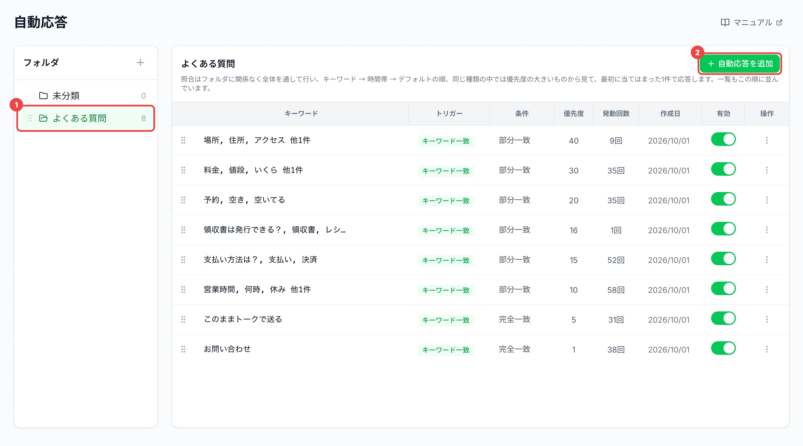Click the 58回 trigger count cell

tap(616, 290)
